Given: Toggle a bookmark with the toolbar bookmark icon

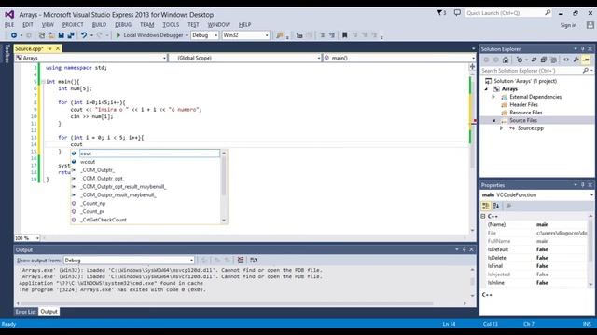Looking at the screenshot, I should point(344,35).
